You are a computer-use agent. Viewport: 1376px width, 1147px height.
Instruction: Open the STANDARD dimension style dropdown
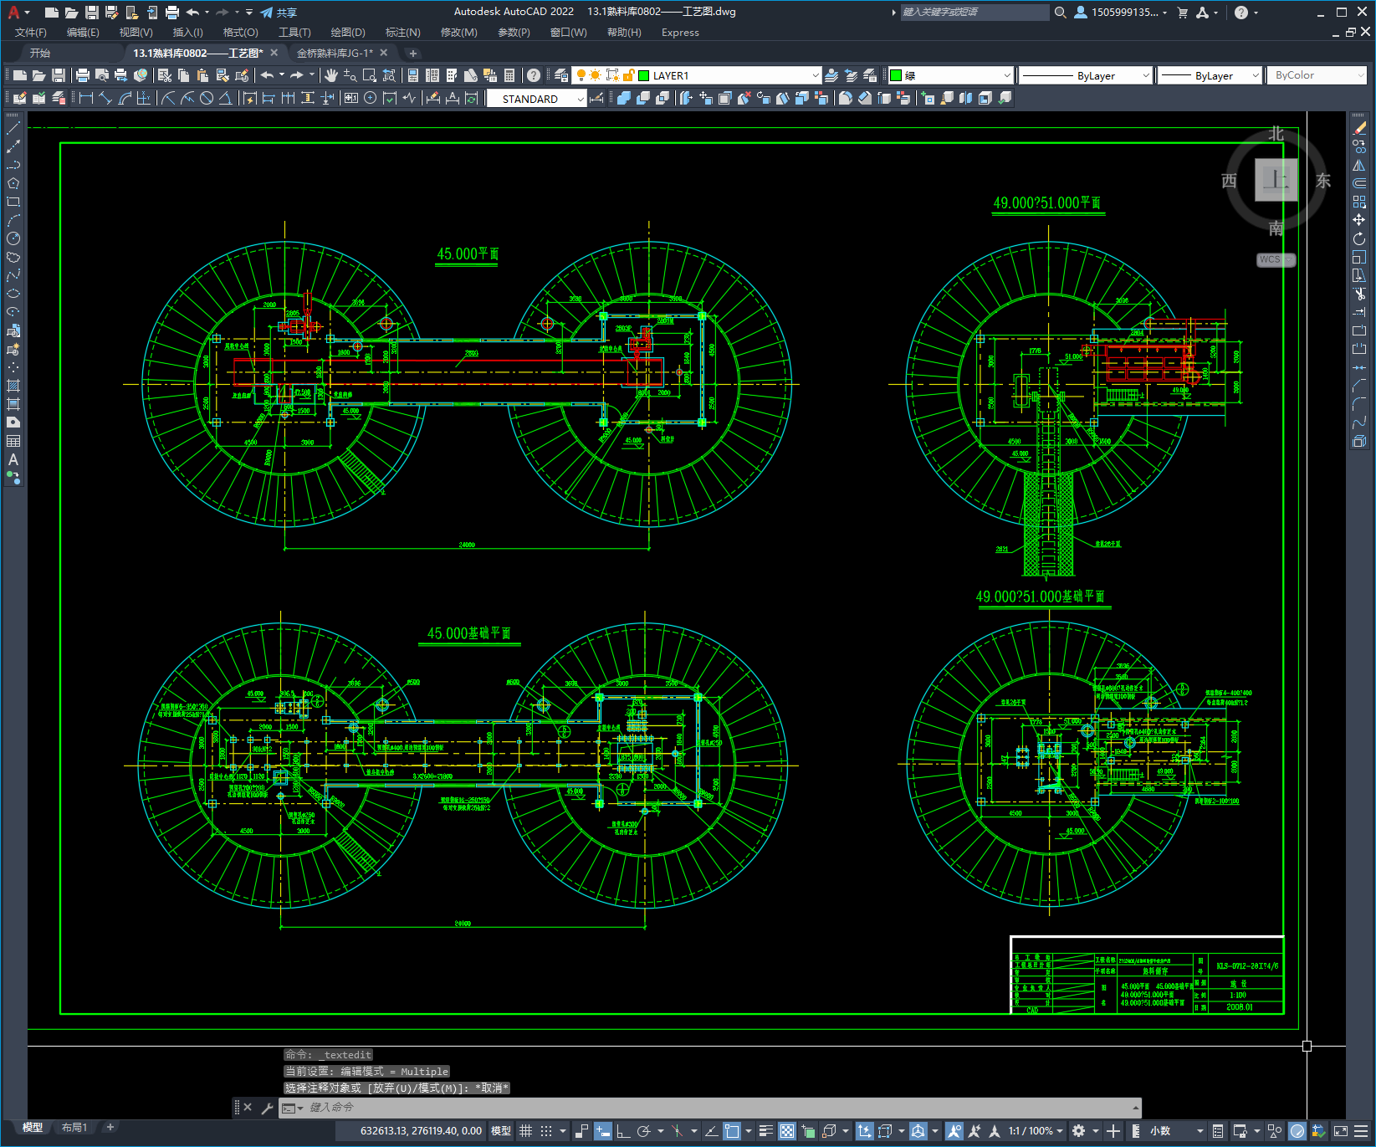(536, 99)
